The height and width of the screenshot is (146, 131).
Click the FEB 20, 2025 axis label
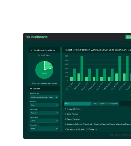coord(70,86)
